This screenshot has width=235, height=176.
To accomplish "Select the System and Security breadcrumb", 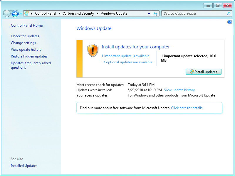I will click(78, 13).
